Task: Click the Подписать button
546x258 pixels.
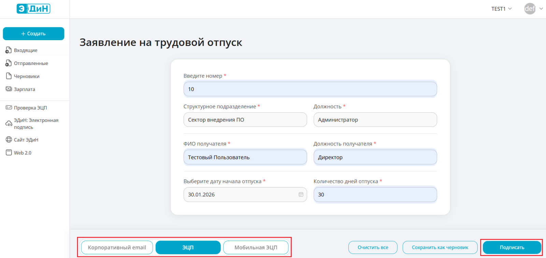Action: coord(512,247)
